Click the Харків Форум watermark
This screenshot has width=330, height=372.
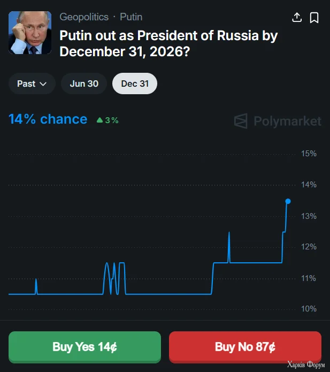coord(306,365)
